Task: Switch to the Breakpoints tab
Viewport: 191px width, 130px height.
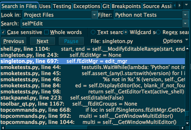Action: (126, 6)
